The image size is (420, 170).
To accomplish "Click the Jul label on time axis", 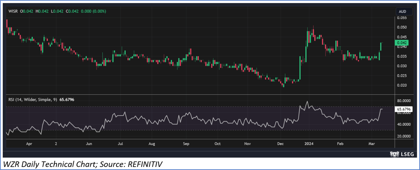I will tap(120, 144).
